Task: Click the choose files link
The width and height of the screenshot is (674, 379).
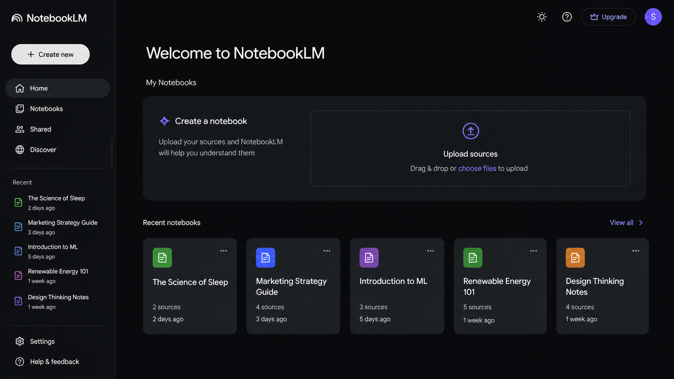Action: 477,168
